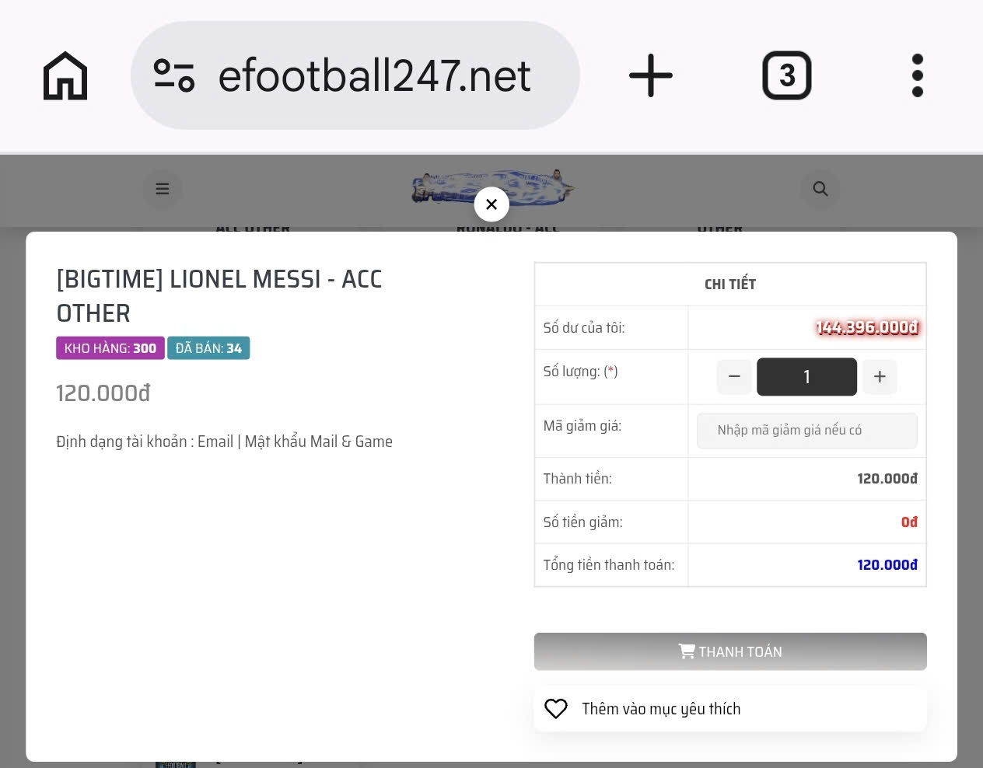Screen dimensions: 983x768
Task: Click the THANH TOÁN checkout button
Action: point(730,651)
